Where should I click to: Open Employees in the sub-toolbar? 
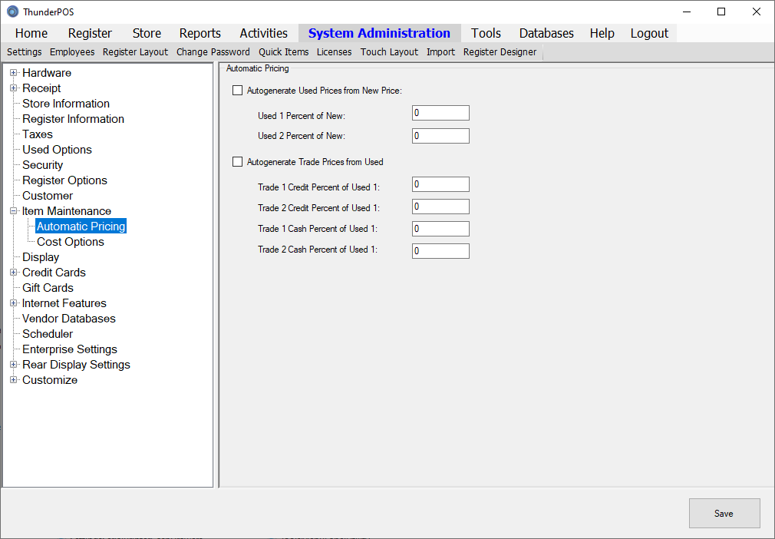tap(72, 52)
